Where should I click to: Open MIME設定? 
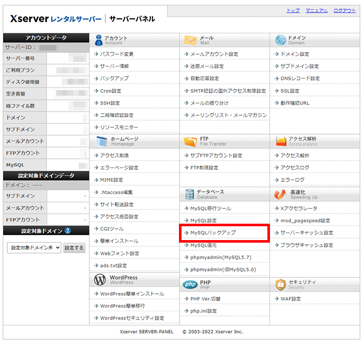pos(111,180)
